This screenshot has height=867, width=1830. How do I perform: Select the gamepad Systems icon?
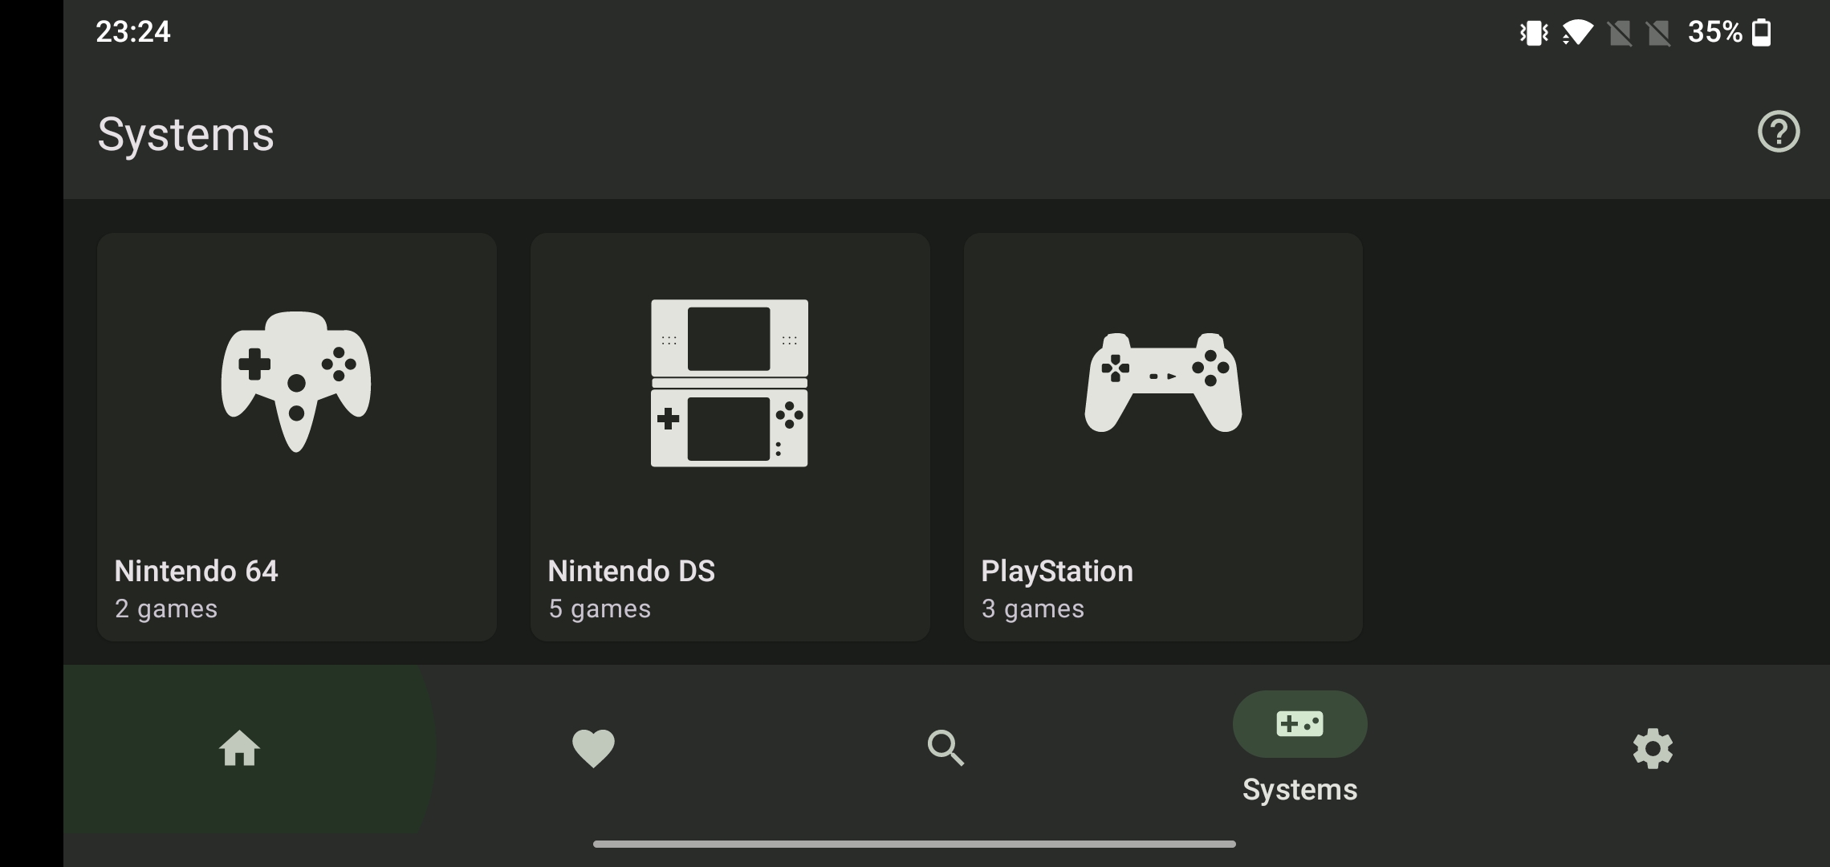point(1299,724)
